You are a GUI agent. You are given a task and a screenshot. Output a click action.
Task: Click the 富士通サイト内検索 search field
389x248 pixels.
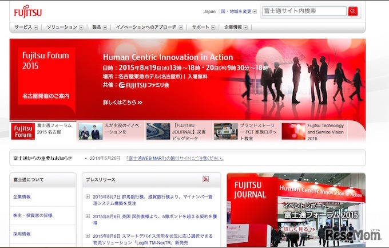point(304,11)
